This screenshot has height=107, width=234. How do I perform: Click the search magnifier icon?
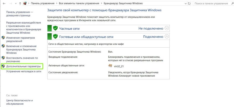(x=231, y=3)
